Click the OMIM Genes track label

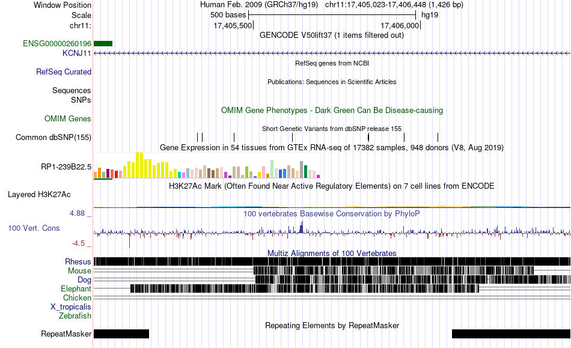[x=67, y=118]
